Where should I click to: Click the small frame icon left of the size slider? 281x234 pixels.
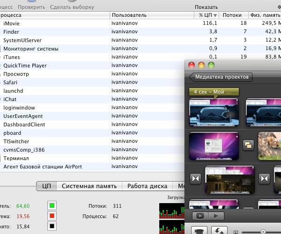click(x=236, y=233)
